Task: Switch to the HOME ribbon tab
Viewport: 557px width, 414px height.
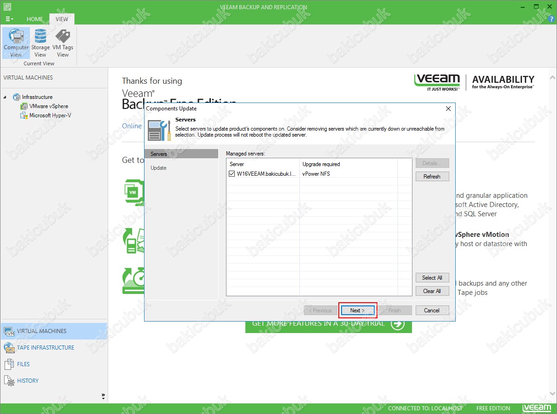Action: pos(35,19)
